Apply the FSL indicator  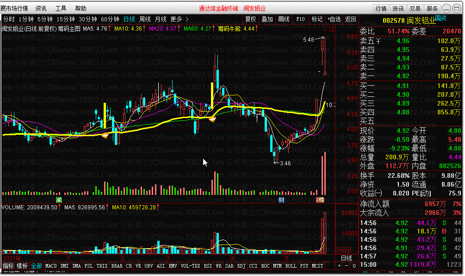88,266
